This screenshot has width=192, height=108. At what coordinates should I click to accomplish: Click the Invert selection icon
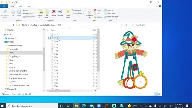[106, 17]
